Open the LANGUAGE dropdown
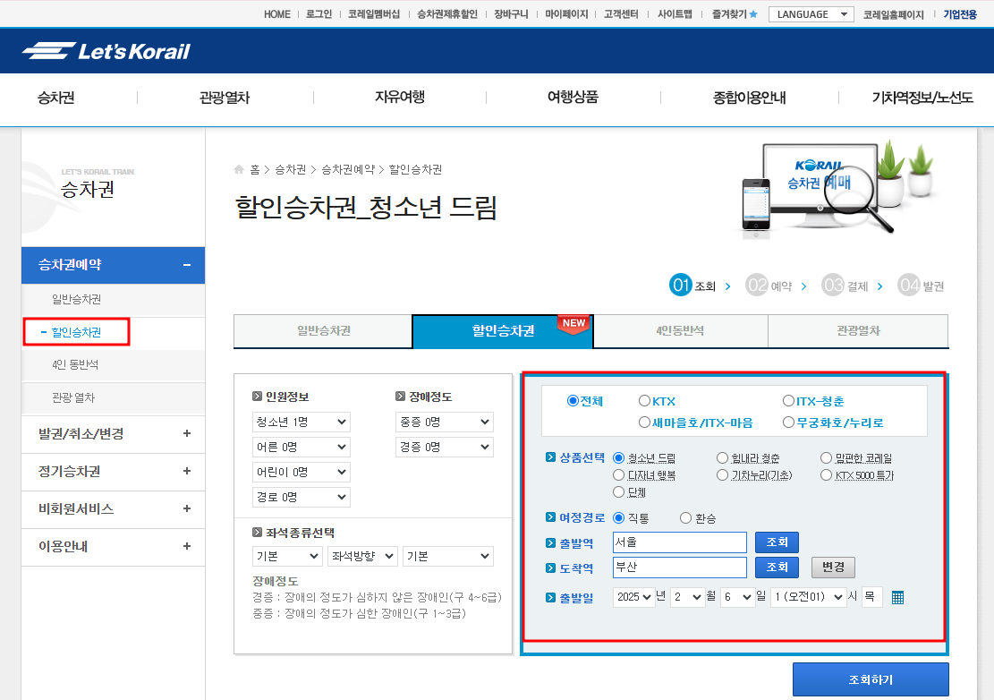The image size is (994, 700). pos(811,14)
